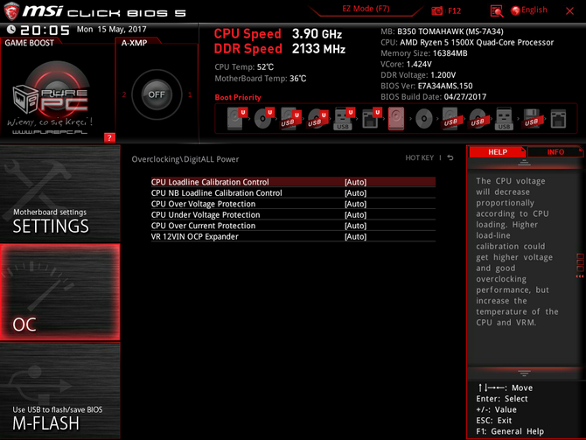Select the VR 12VIN OCP Expander label
Screen dimensions: 586x440
(x=194, y=236)
